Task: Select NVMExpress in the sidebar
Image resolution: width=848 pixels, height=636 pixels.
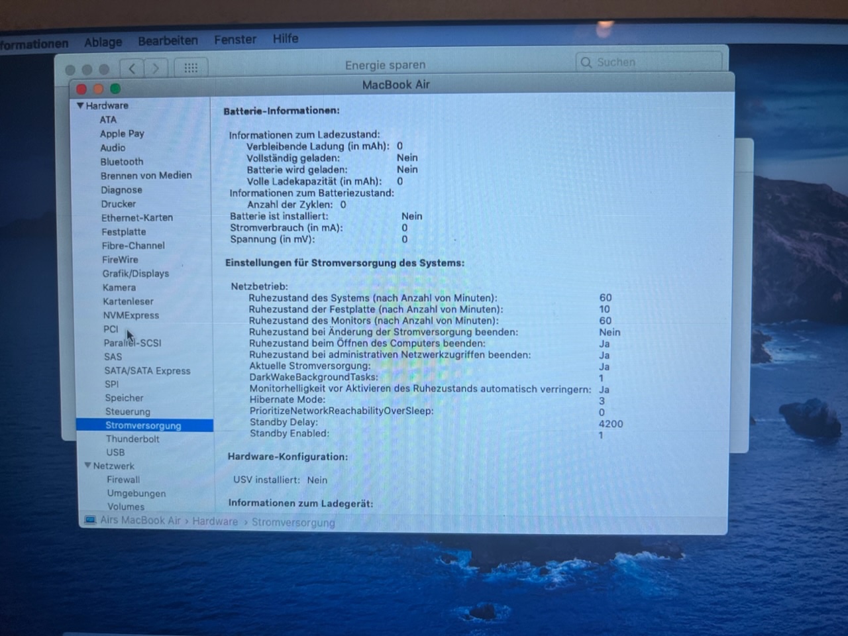Action: click(131, 315)
